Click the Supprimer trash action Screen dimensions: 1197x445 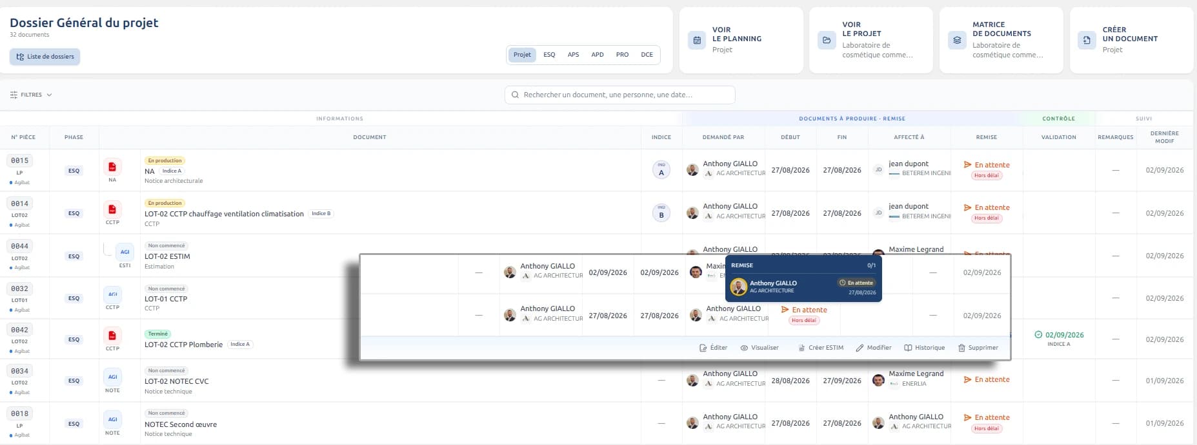978,348
